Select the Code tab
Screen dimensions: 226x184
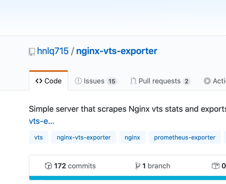pos(49,81)
